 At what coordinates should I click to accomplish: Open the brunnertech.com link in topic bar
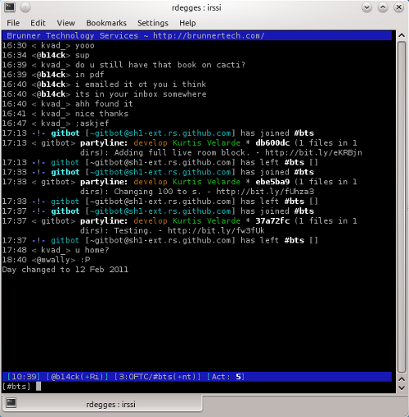coord(209,36)
